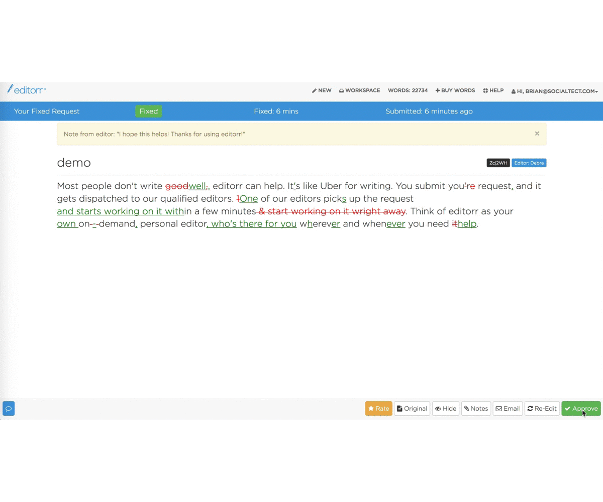Click the green Fixed status badge
This screenshot has width=603, height=502.
tap(149, 111)
